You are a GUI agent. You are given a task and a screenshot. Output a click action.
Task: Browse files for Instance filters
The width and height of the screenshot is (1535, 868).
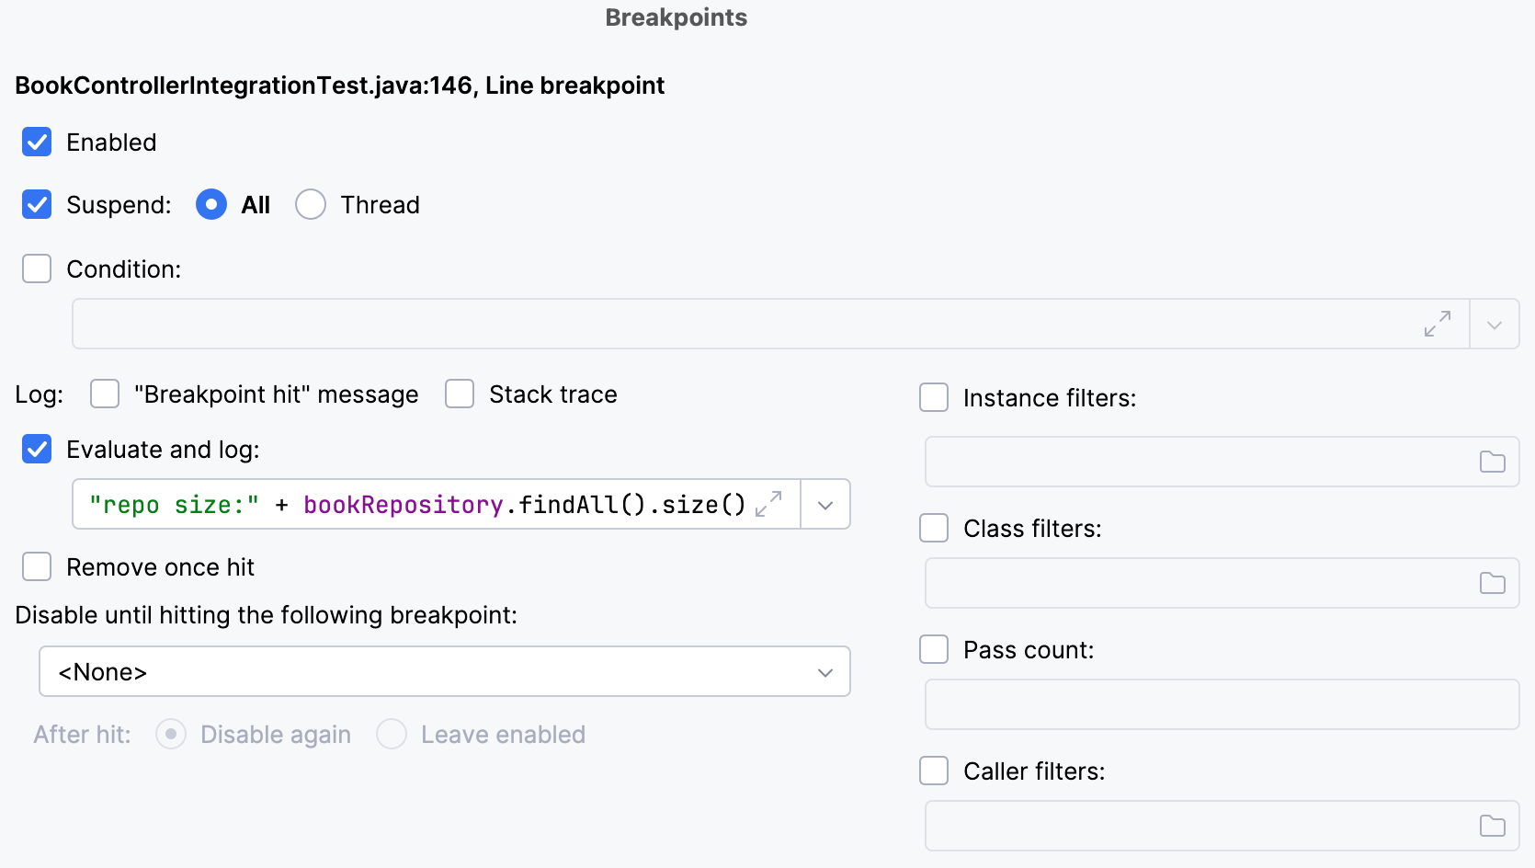click(x=1492, y=462)
